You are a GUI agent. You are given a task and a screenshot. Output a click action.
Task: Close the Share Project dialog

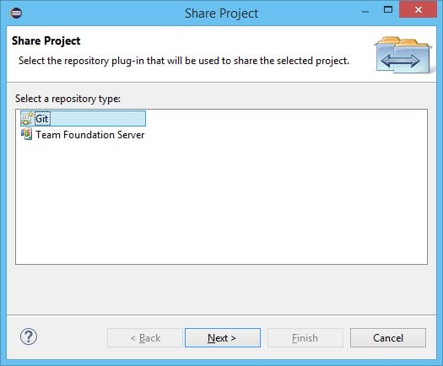[418, 9]
